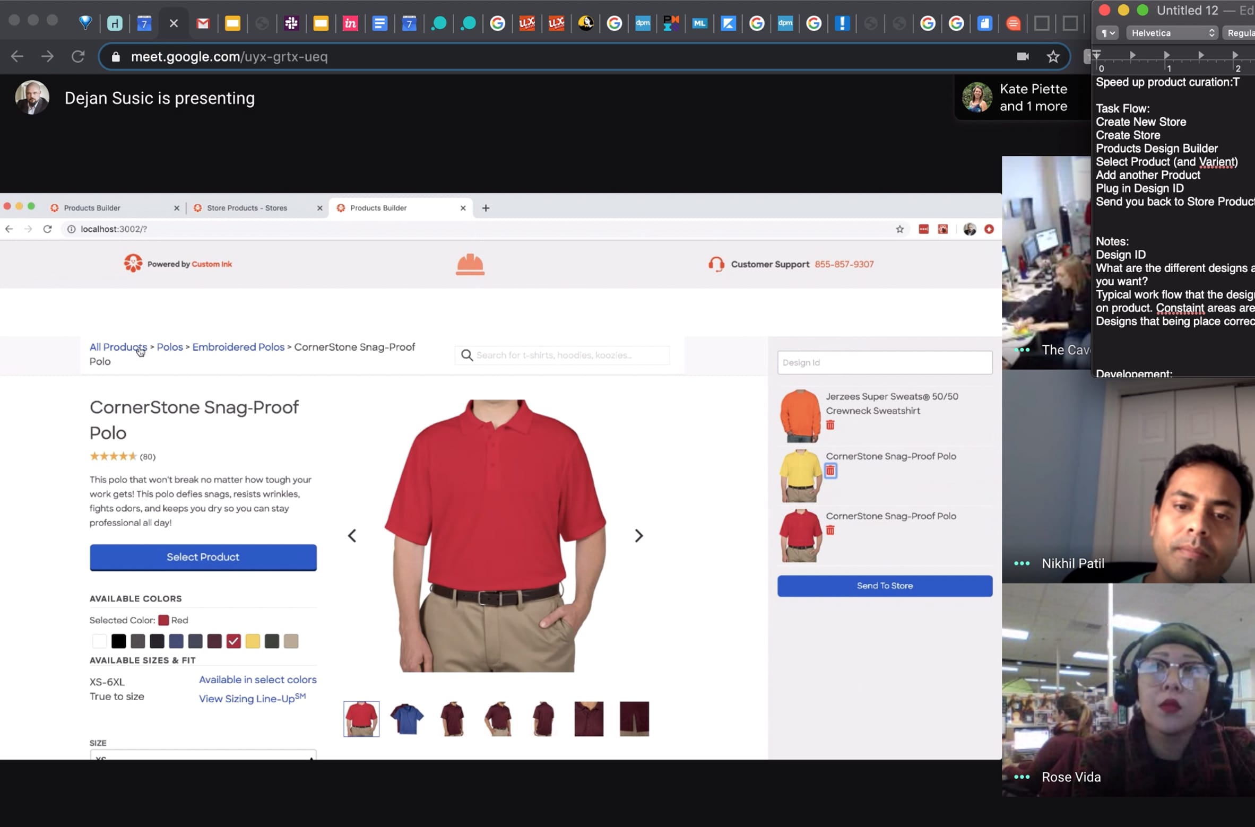Screen dimensions: 1255x827
Task: Click next image arrow on product carousel
Action: click(638, 535)
